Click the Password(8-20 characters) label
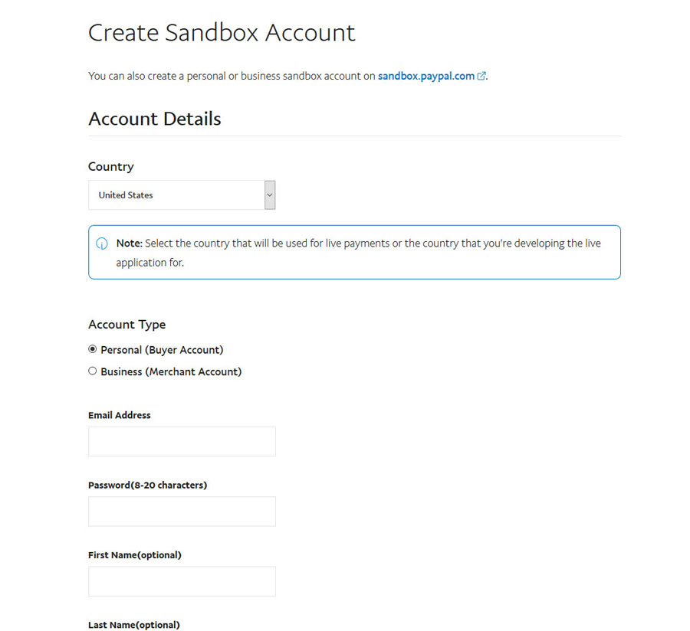Screen dimensions: 690x631 [x=147, y=485]
